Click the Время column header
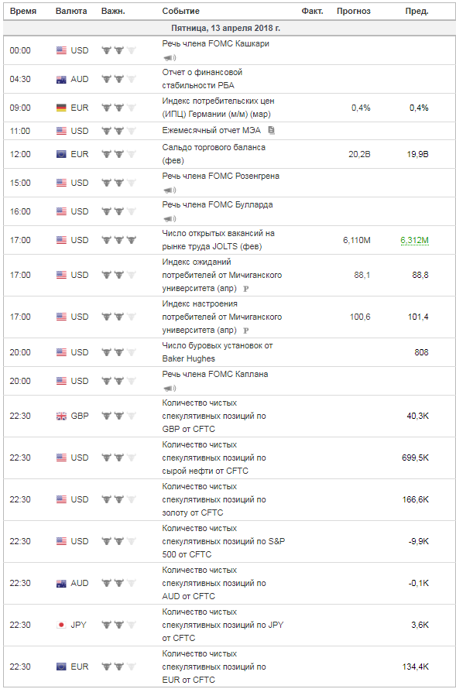This screenshot has width=456, height=689. [23, 11]
